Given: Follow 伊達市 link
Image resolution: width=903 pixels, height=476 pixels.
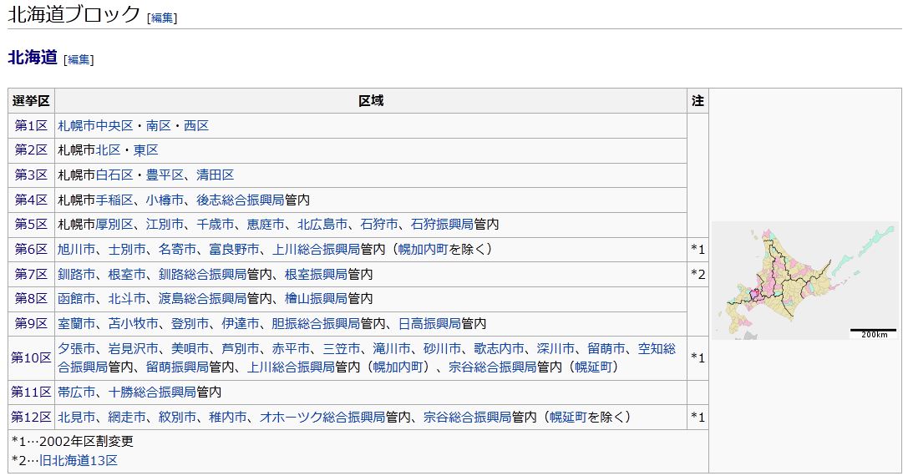Looking at the screenshot, I should pyautogui.click(x=241, y=323).
